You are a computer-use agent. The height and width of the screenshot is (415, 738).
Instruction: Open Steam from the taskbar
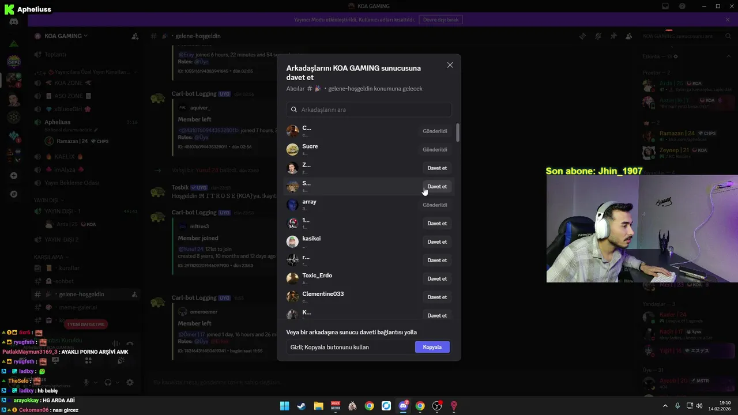tap(302, 406)
